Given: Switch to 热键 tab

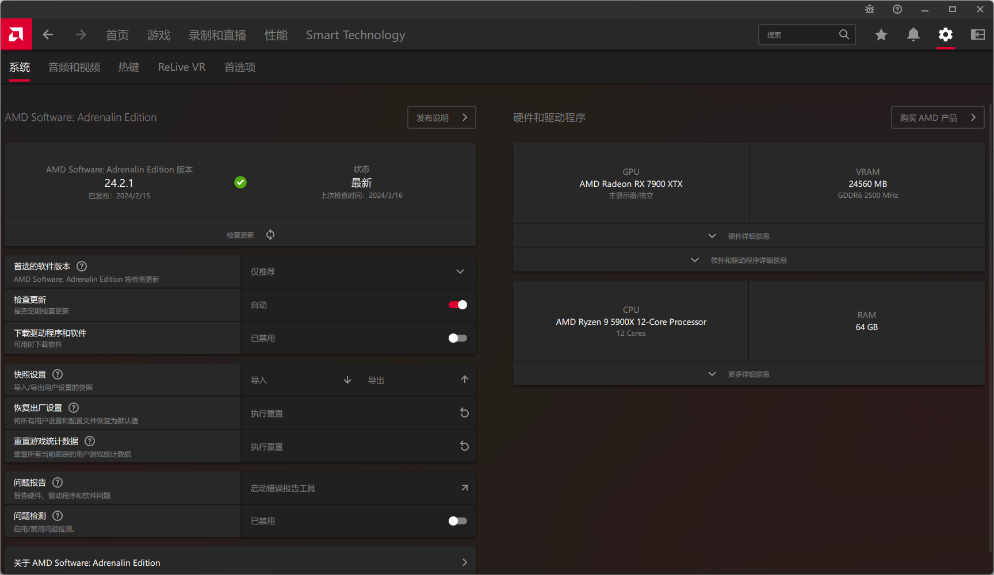Looking at the screenshot, I should tap(129, 67).
